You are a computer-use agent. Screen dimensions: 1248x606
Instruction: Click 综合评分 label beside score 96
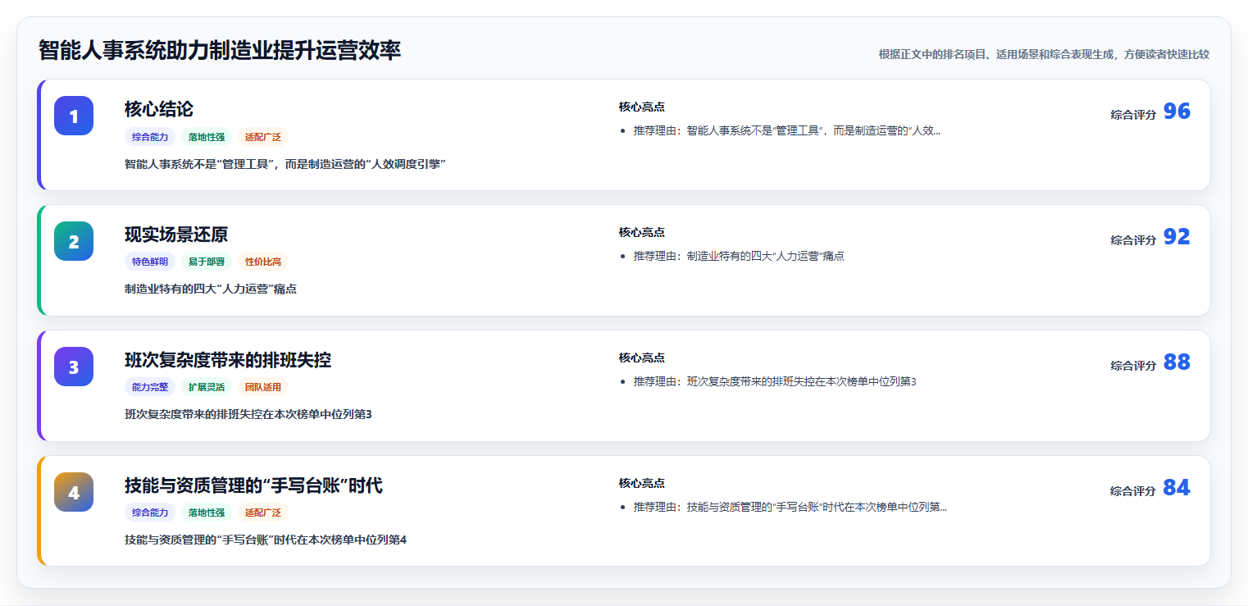[x=1133, y=115]
